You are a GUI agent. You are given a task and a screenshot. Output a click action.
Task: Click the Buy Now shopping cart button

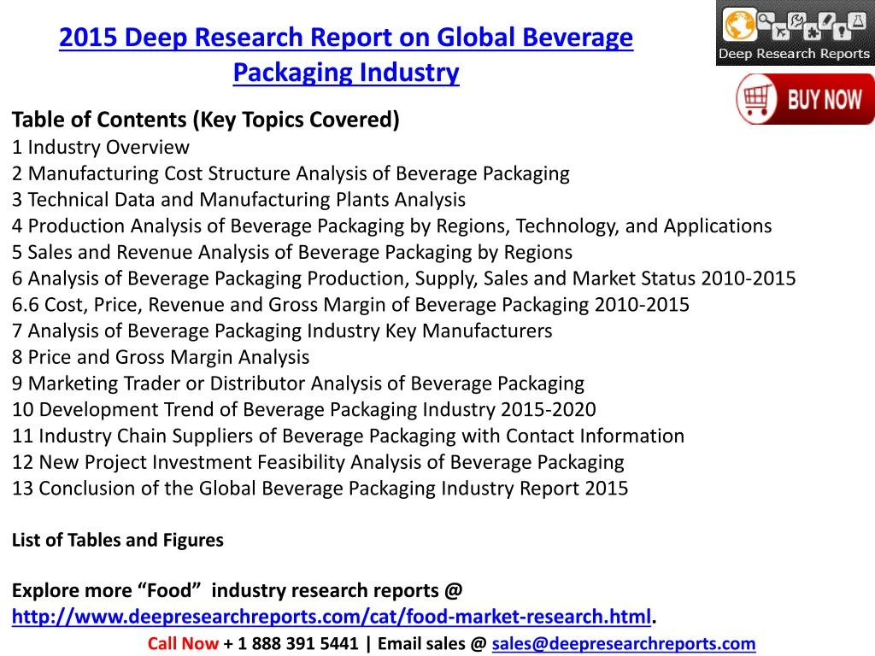click(805, 99)
